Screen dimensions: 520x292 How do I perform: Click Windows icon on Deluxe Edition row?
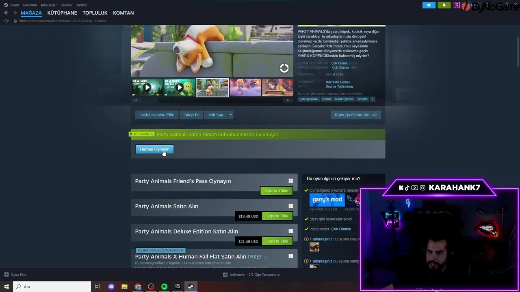[x=290, y=231]
